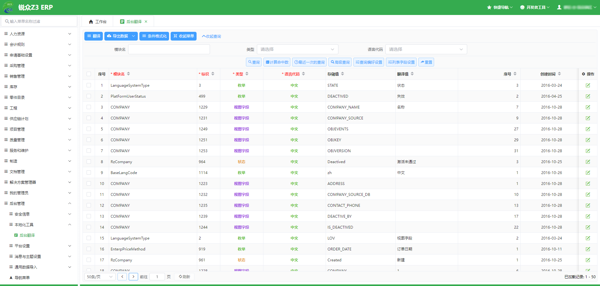Click edit icon for OBJVERSION row
This screenshot has width=600, height=286.
[588, 151]
